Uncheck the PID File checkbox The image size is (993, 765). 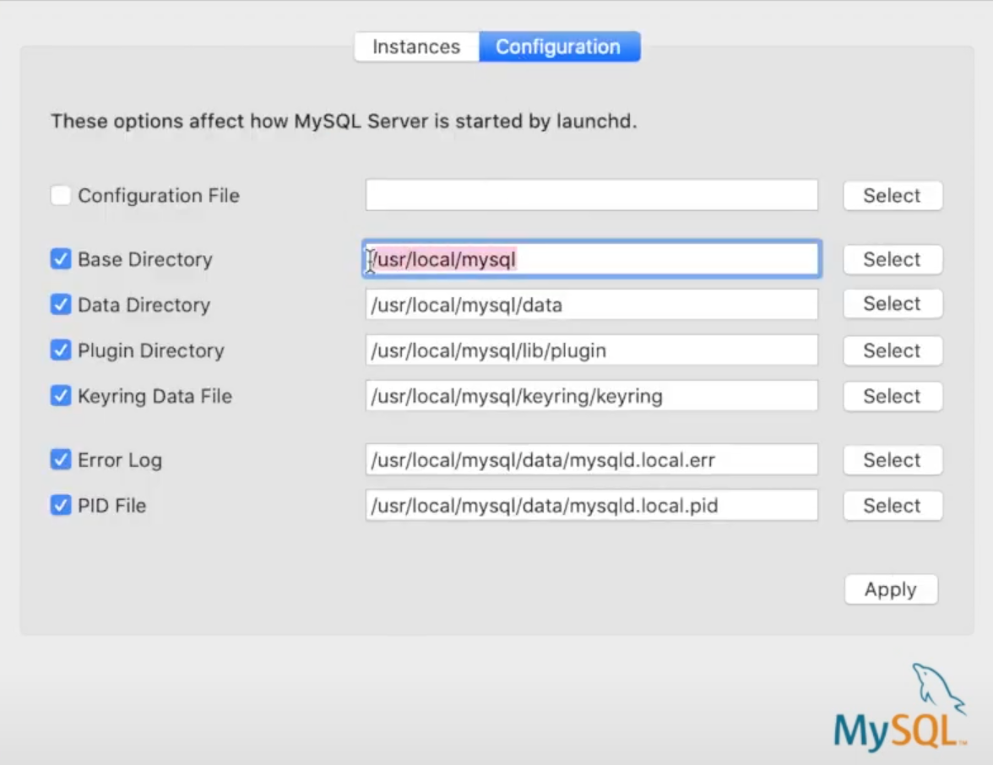click(x=61, y=505)
